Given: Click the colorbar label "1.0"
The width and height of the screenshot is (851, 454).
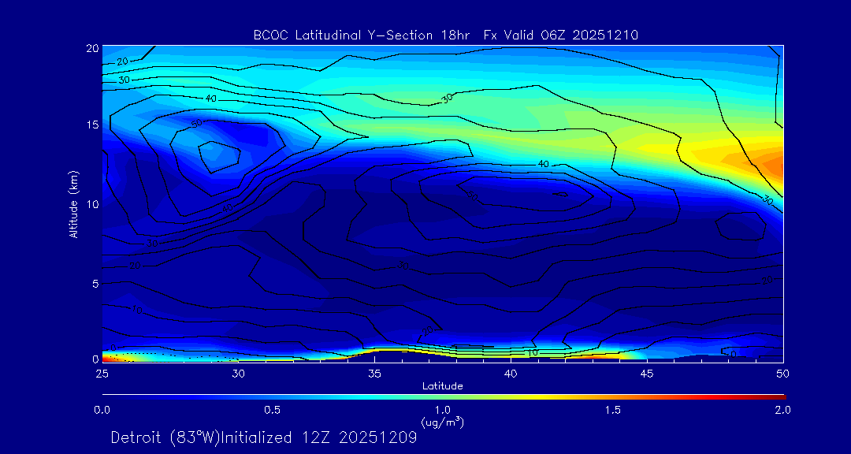Looking at the screenshot, I should coord(442,410).
